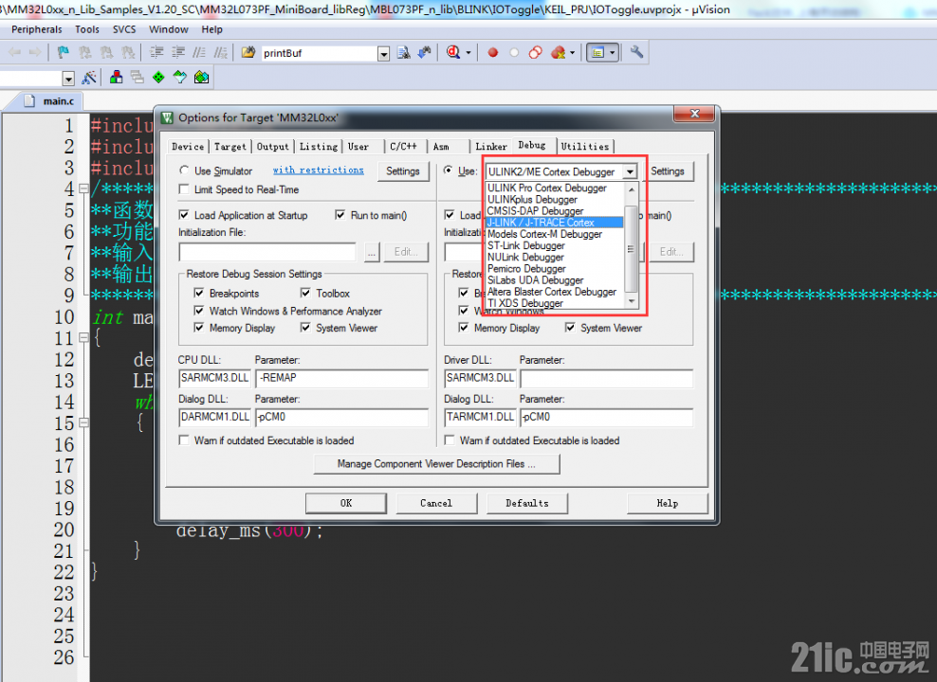937x682 pixels.
Task: Open the SVCS menu
Action: click(124, 29)
